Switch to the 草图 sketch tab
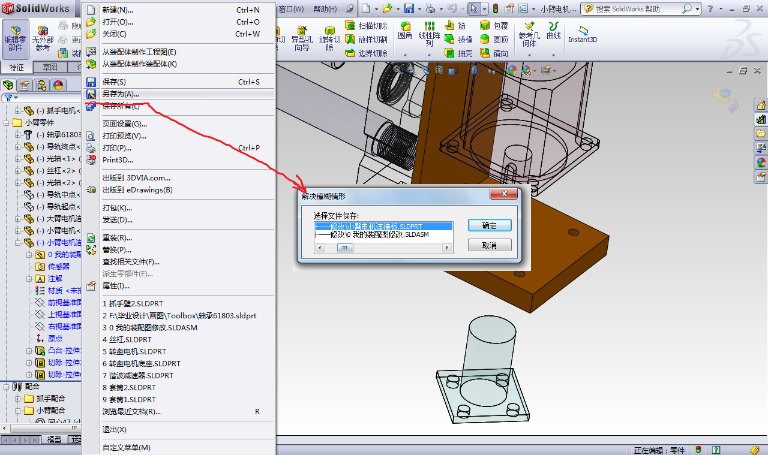The image size is (768, 455). (x=50, y=67)
